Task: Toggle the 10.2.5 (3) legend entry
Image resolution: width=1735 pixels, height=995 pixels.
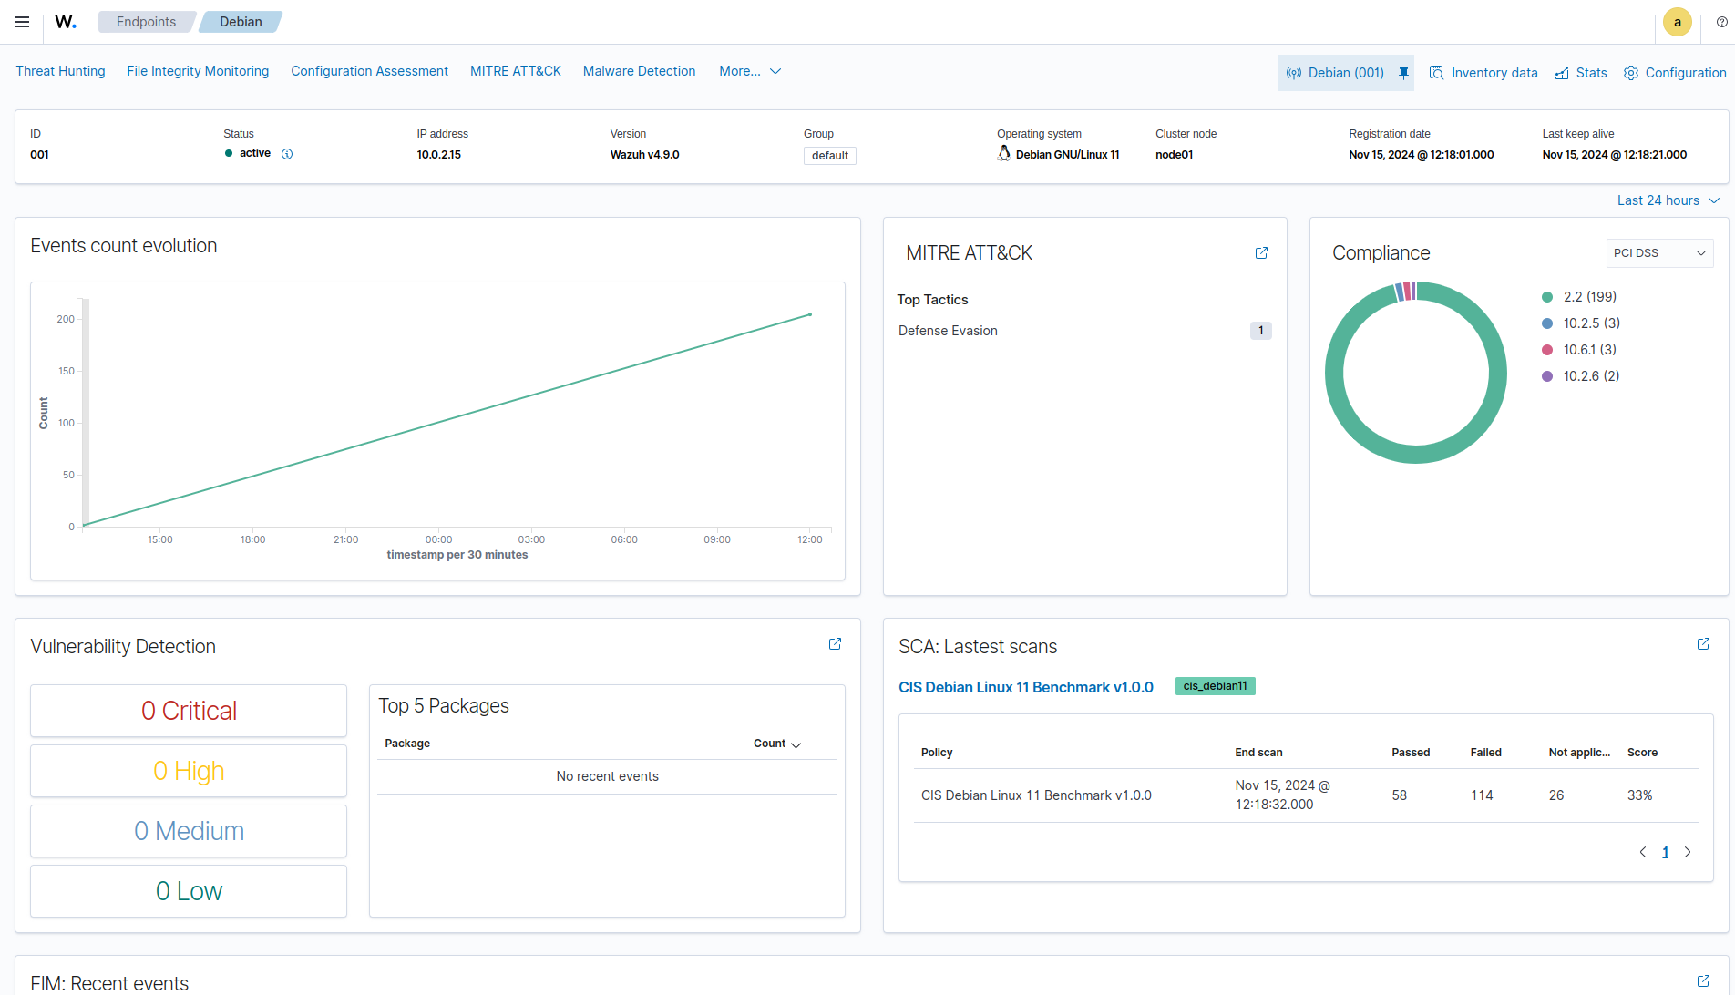Action: coord(1591,323)
